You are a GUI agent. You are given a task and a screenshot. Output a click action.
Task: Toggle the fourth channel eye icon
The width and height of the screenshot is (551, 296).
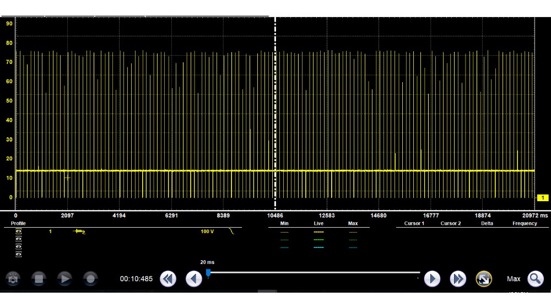click(19, 254)
